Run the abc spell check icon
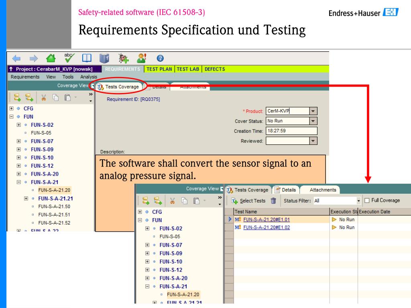 tap(69, 58)
